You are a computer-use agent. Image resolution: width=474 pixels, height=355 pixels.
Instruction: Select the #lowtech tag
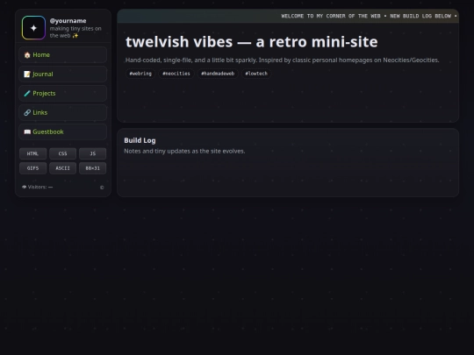pos(256,74)
